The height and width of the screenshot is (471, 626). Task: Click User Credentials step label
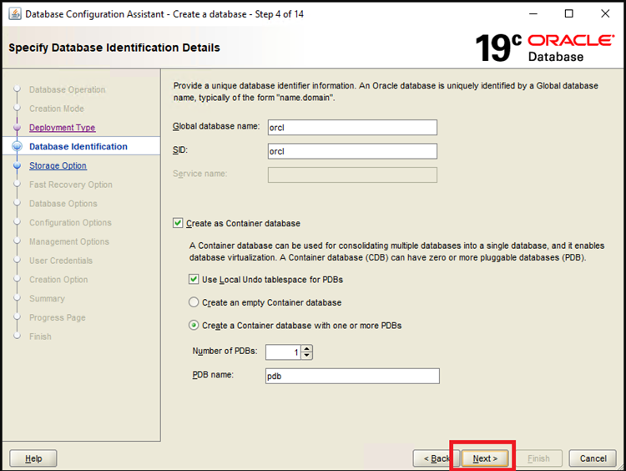click(61, 261)
